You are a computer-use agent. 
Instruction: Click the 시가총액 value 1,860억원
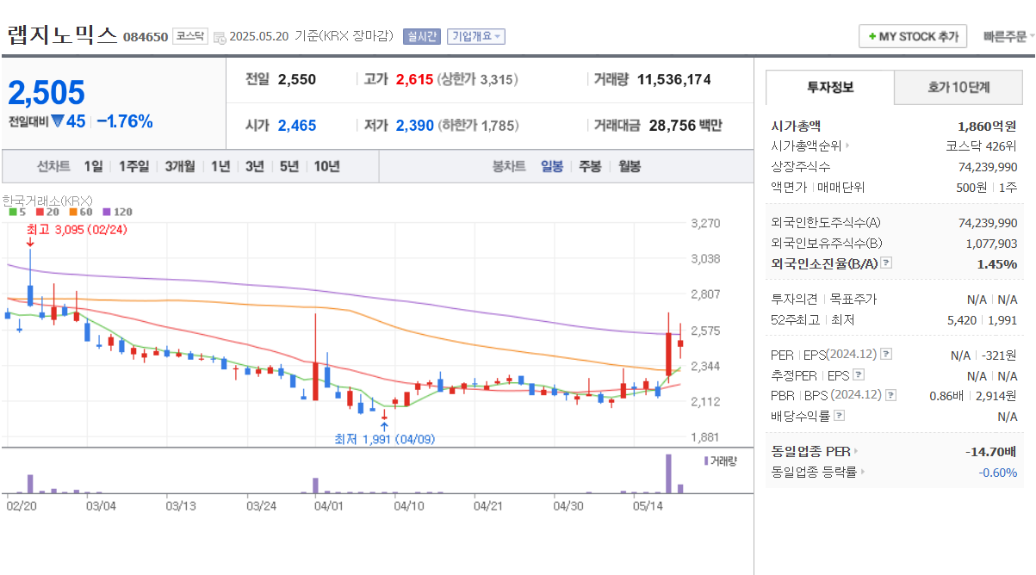coord(987,126)
